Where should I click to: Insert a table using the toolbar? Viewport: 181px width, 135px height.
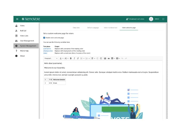coord(112,58)
